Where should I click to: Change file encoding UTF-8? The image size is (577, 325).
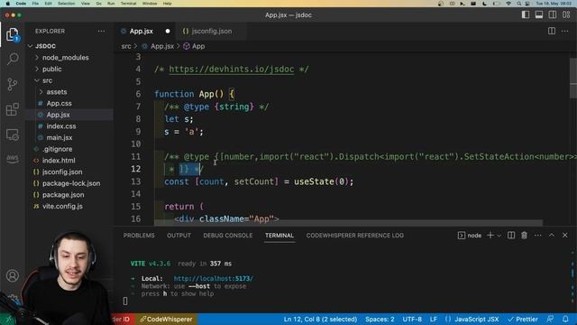click(x=412, y=319)
